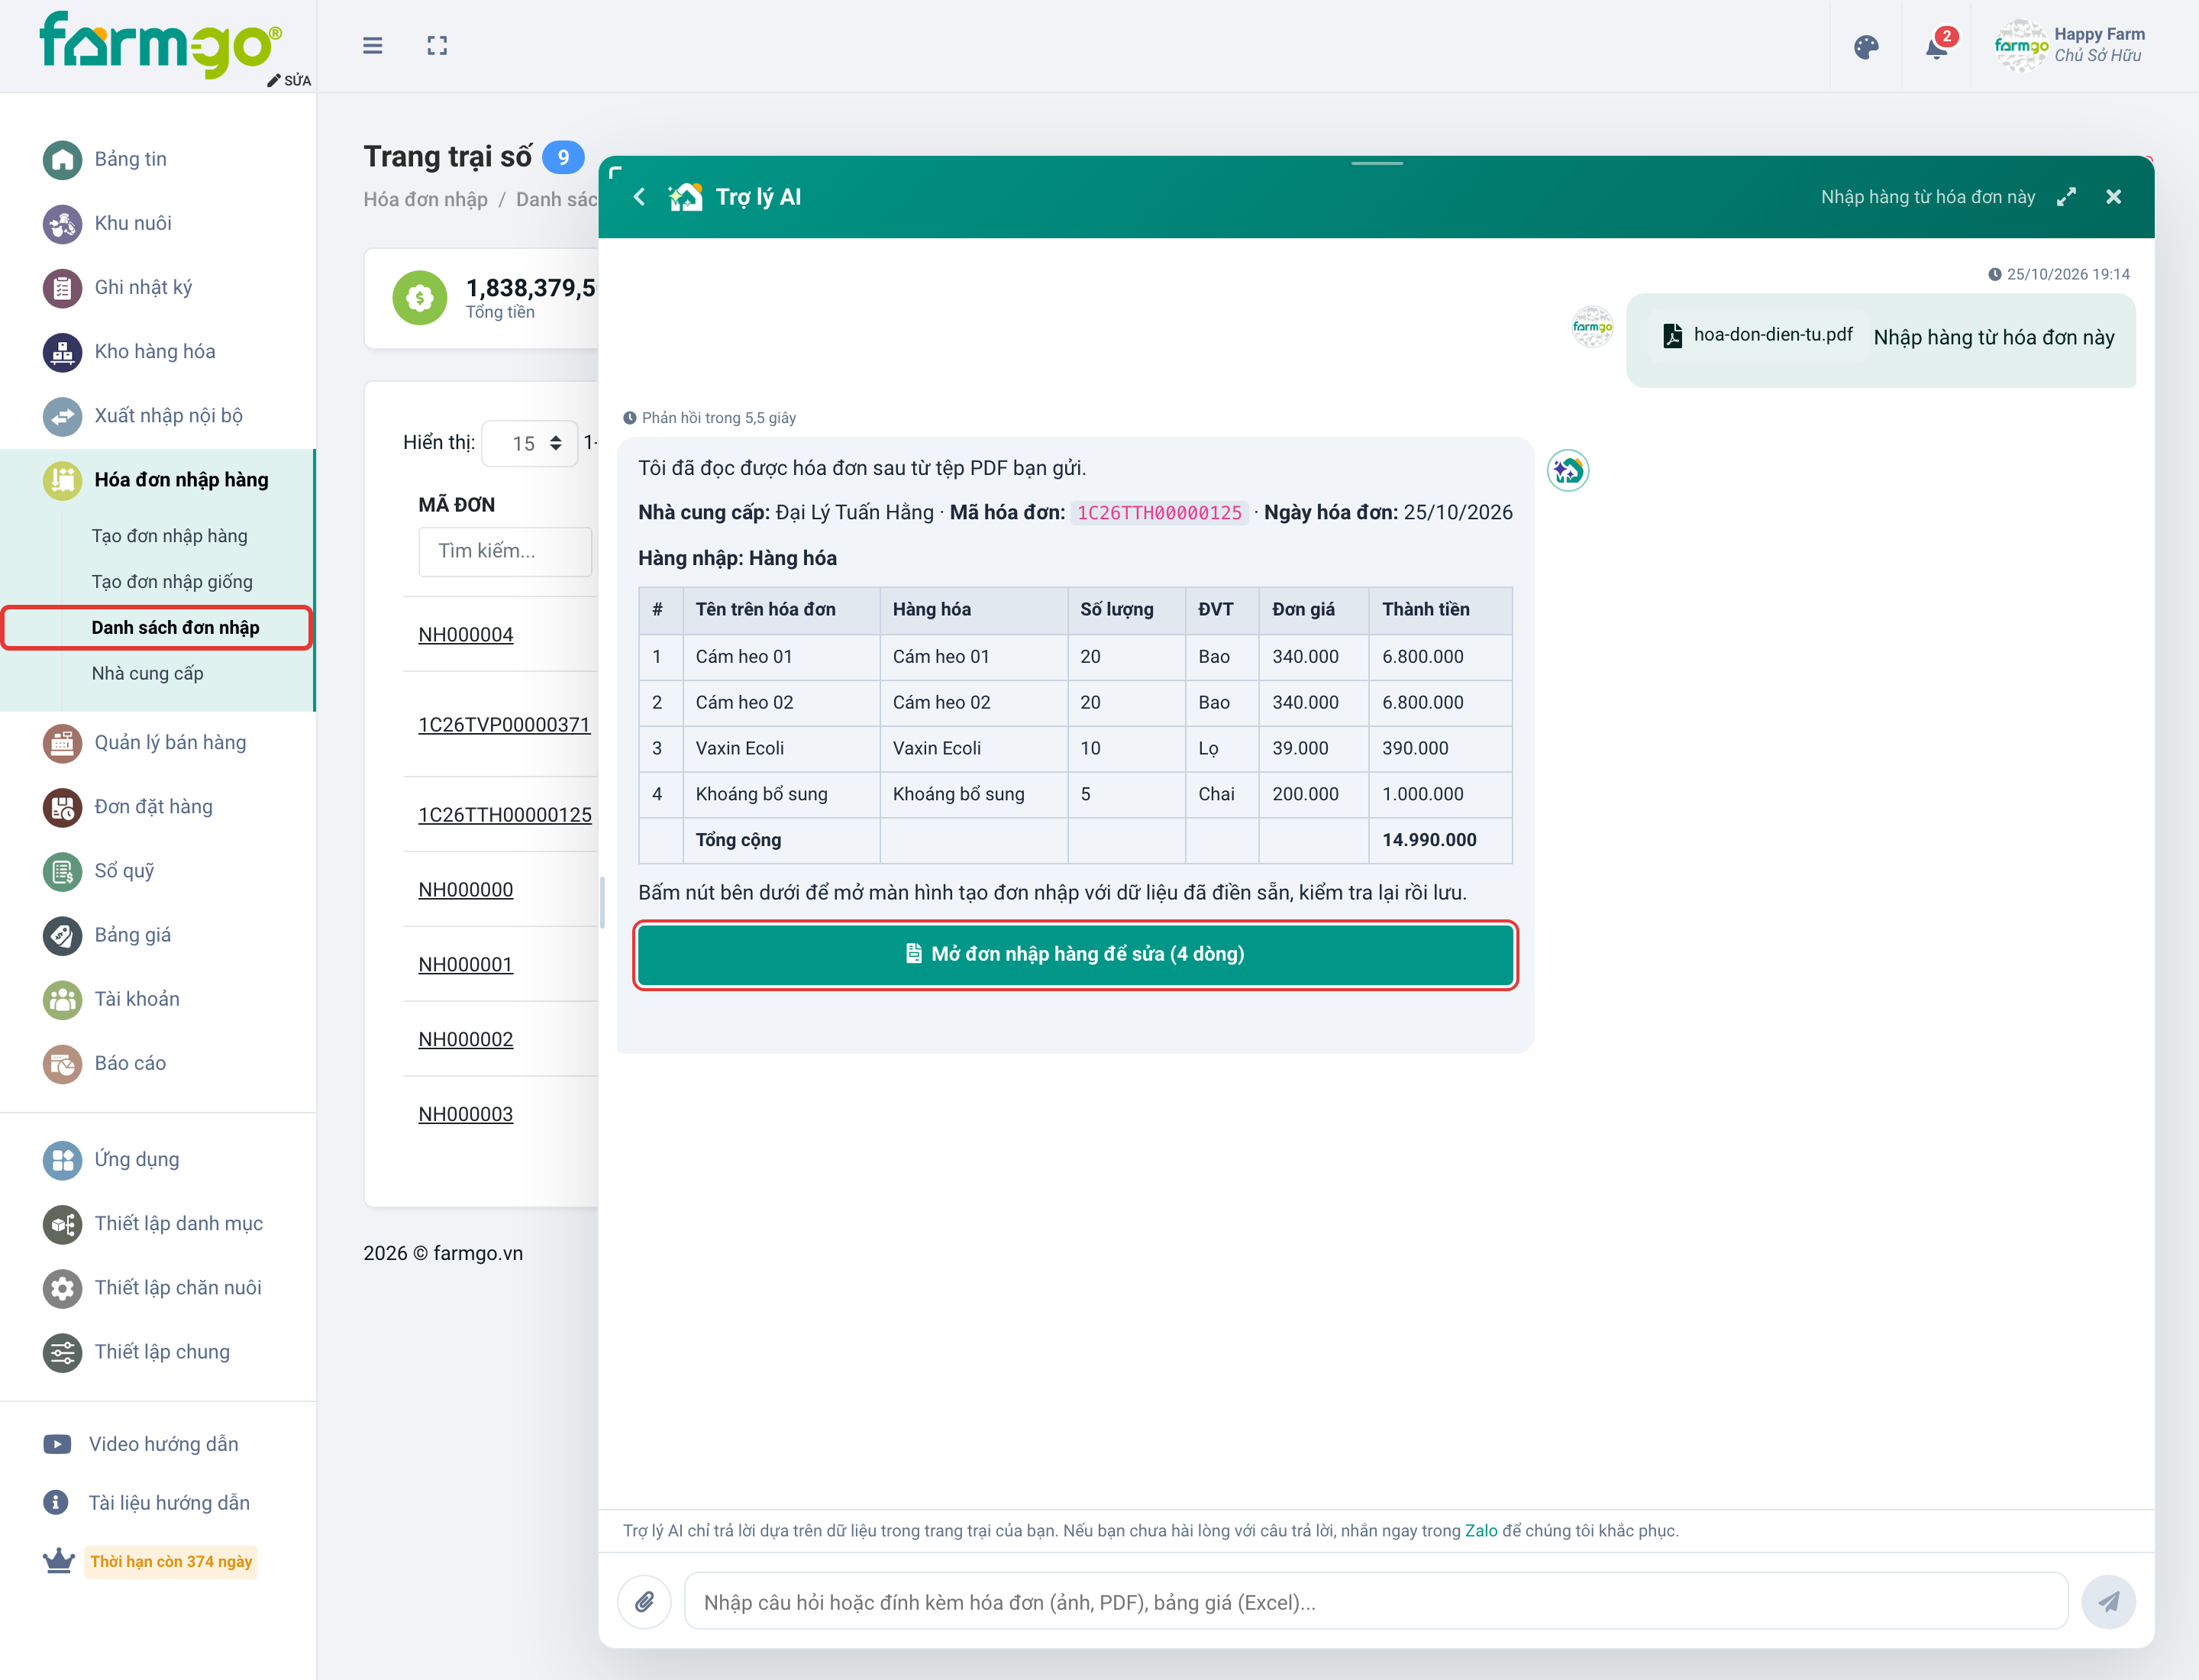
Task: Click the hamburger menu toggle icon
Action: click(372, 46)
